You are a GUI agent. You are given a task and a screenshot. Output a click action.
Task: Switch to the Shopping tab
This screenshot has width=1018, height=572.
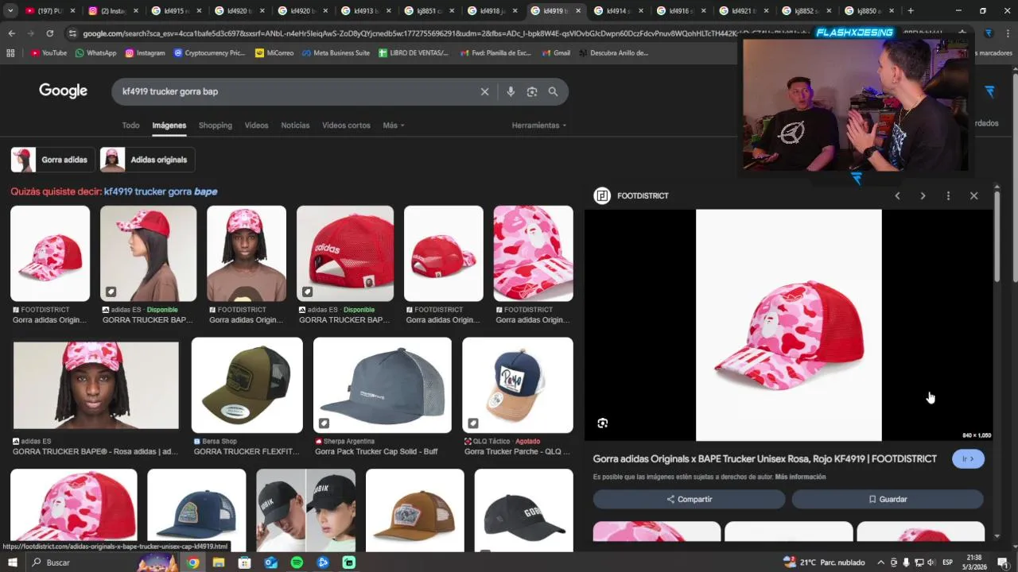[x=216, y=126]
